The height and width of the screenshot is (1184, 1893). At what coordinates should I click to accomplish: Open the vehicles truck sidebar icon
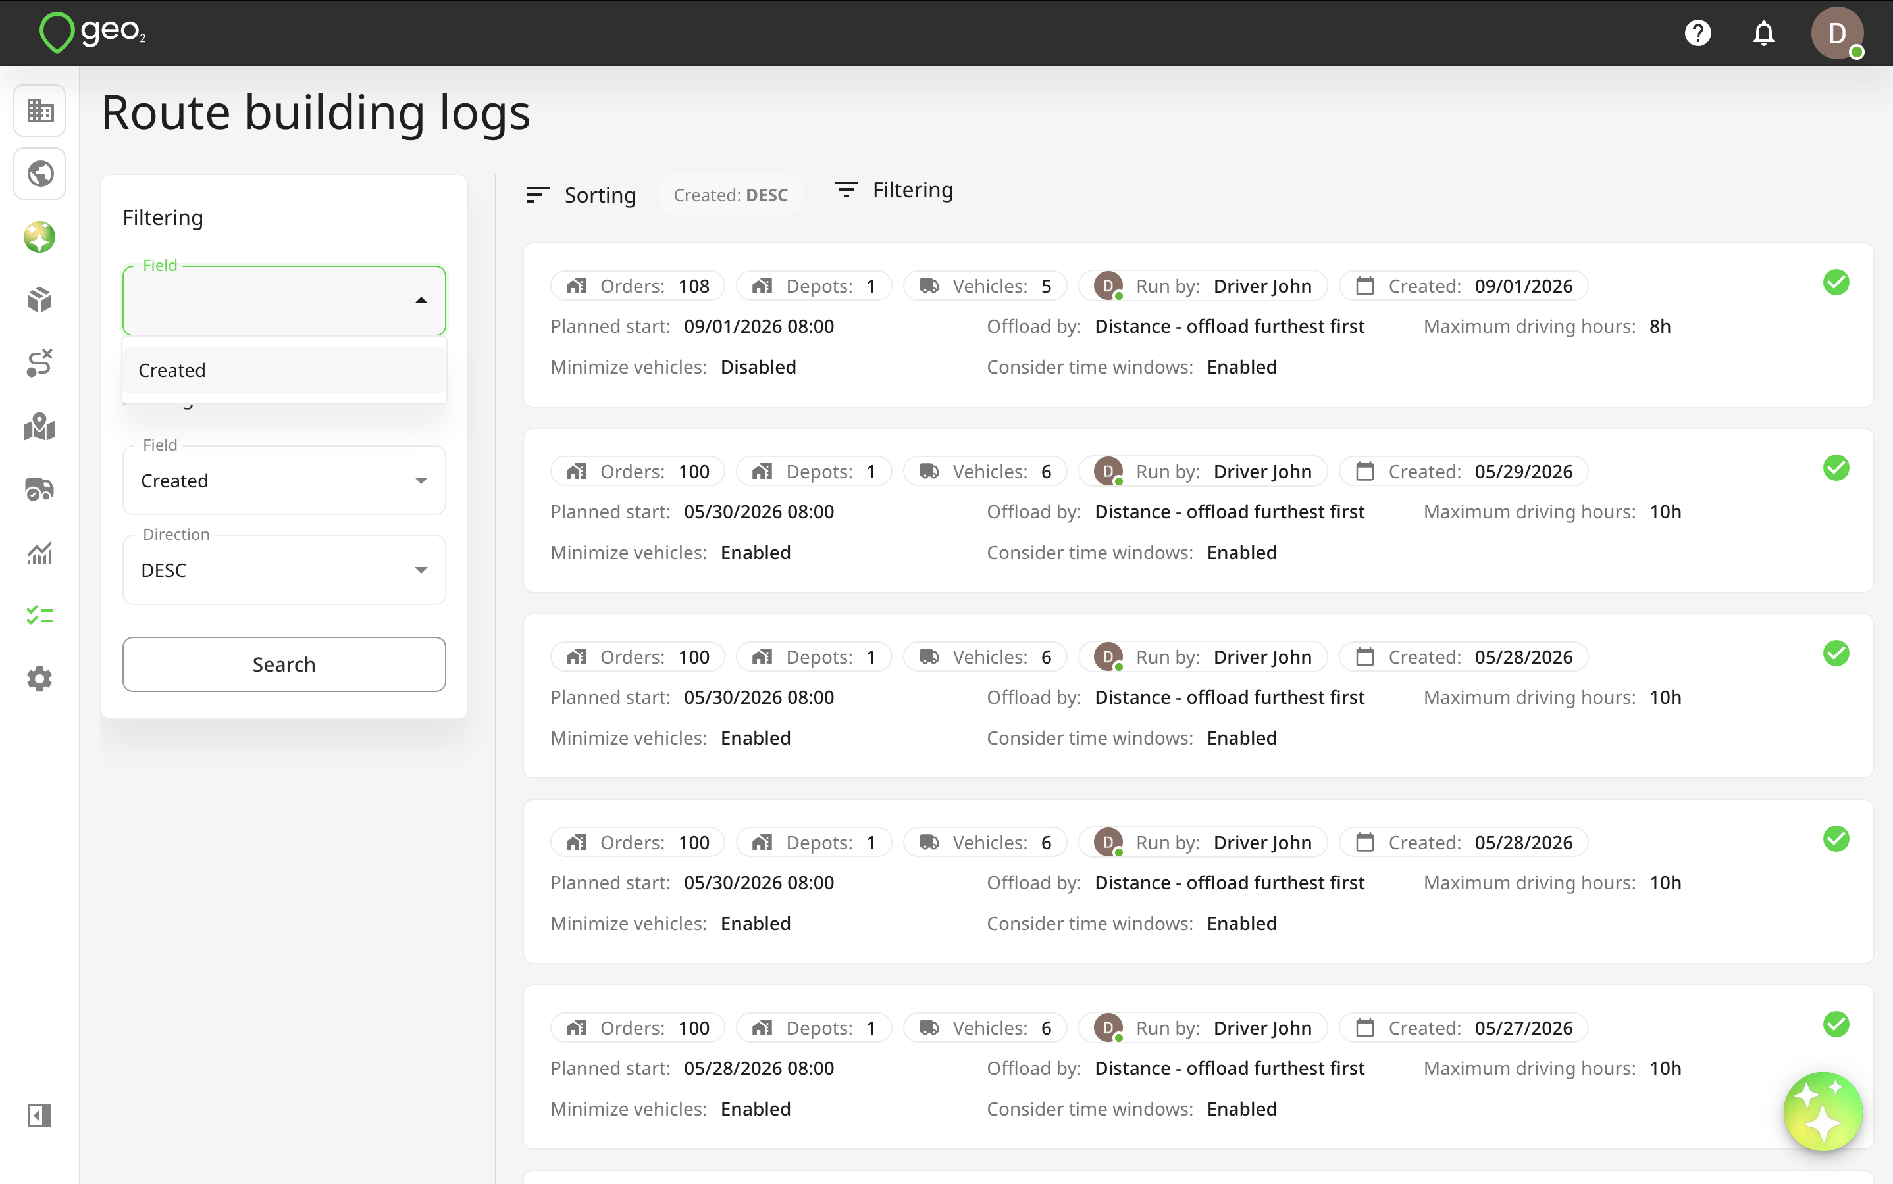40,489
